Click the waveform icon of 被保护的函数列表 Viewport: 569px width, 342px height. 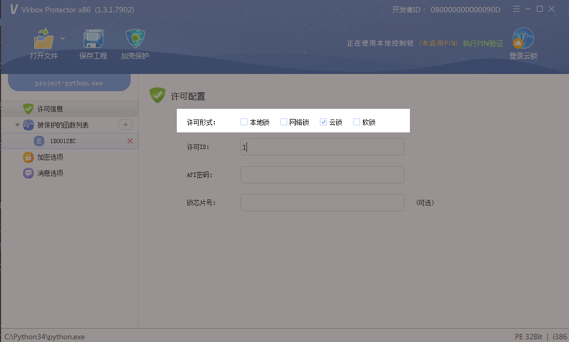pyautogui.click(x=28, y=125)
